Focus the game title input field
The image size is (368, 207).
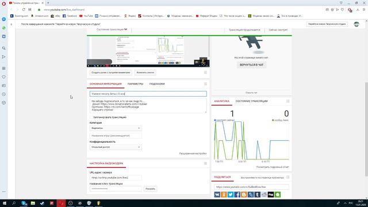[116, 136]
